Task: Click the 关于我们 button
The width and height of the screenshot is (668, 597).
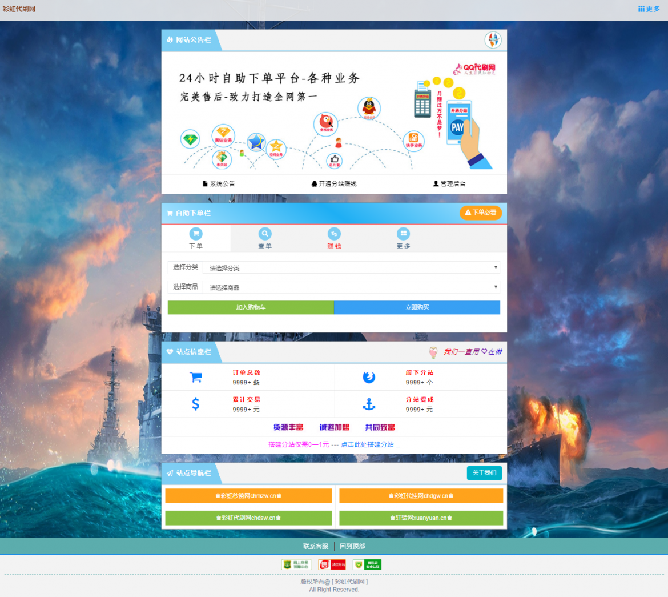Action: tap(484, 473)
